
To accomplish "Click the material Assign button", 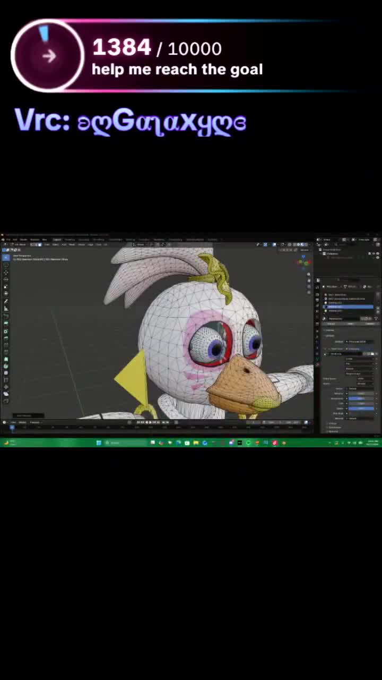I will [x=331, y=324].
